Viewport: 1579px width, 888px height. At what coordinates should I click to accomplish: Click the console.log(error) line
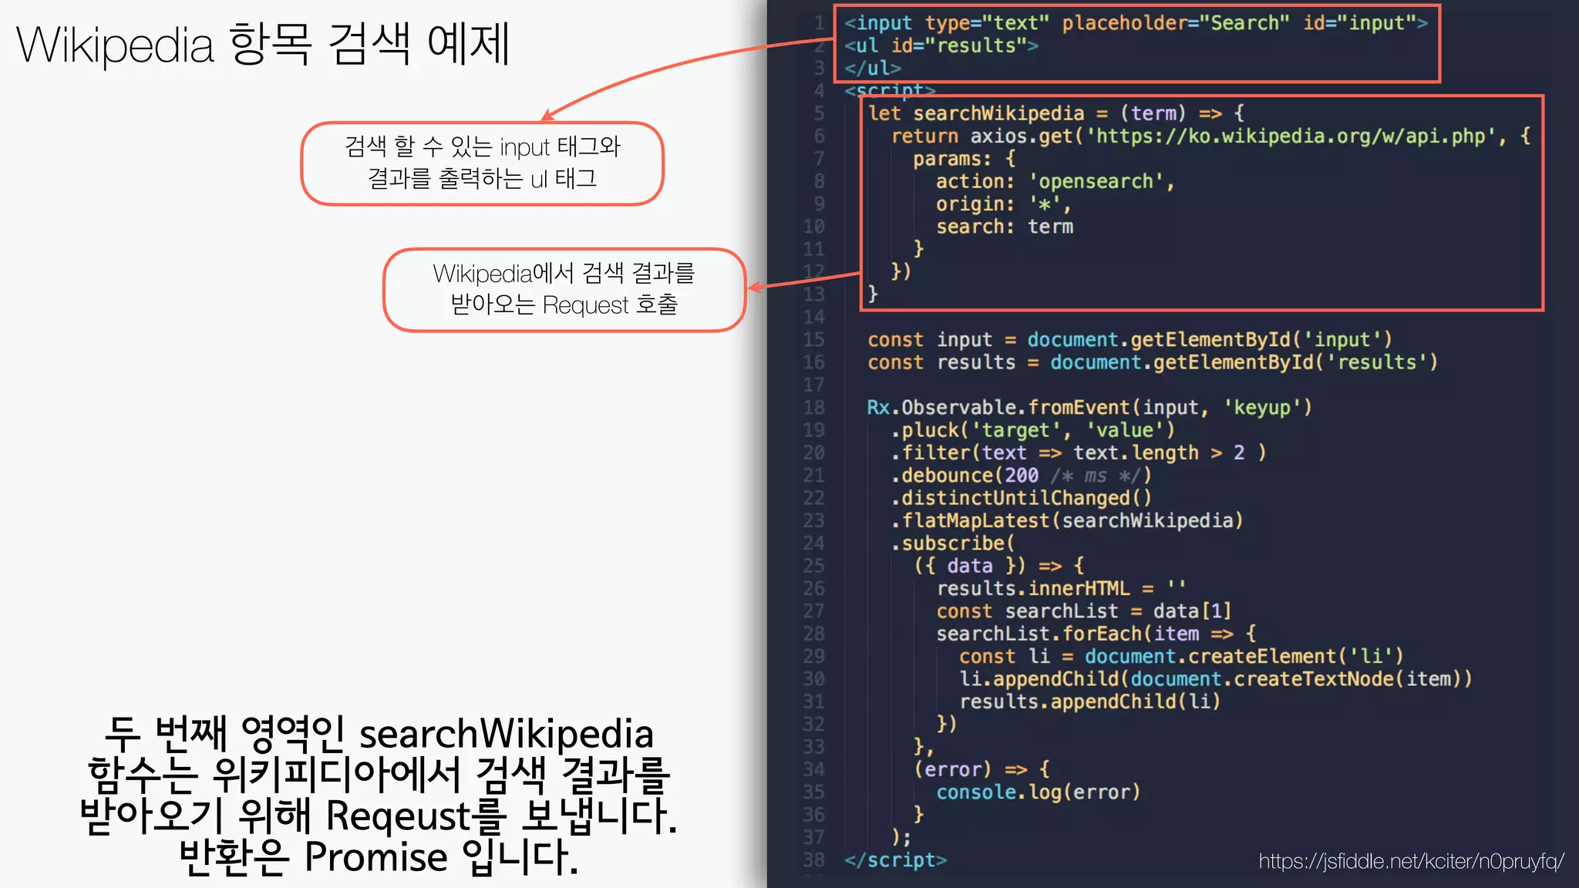coord(1038,792)
